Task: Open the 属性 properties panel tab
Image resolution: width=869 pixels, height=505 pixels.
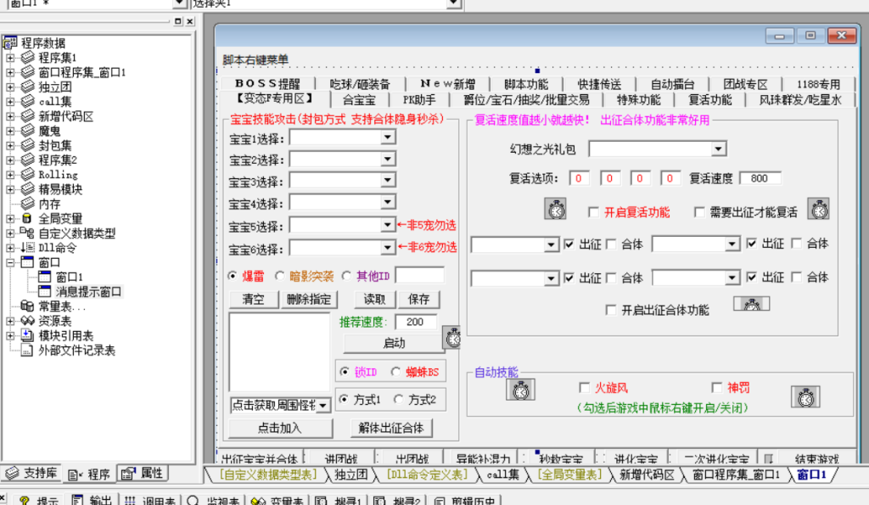Action: [143, 473]
